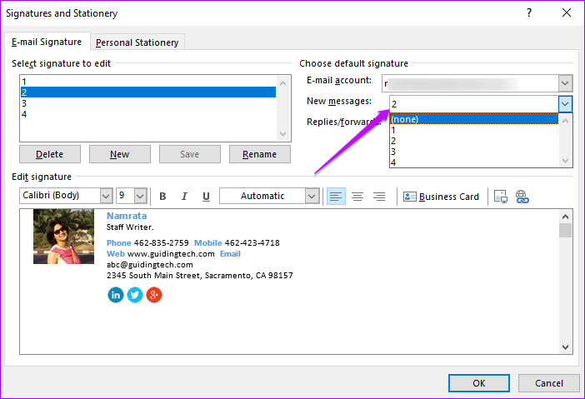Insert a picture into the signature
This screenshot has width=585, height=399.
click(500, 196)
